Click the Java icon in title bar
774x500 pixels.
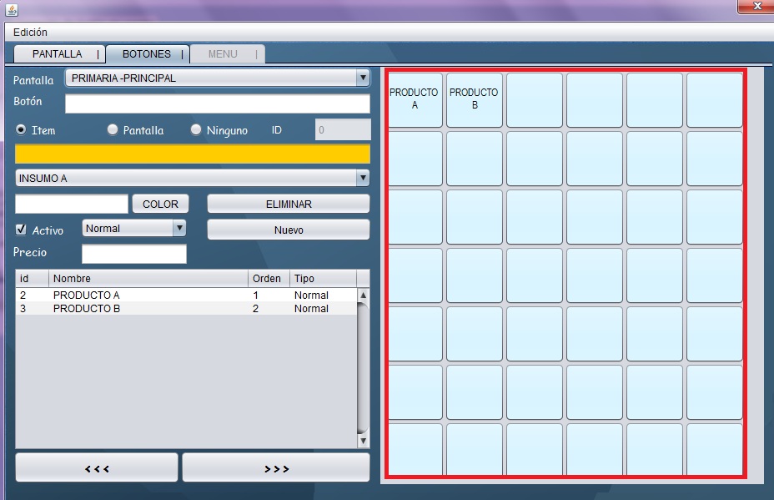pyautogui.click(x=12, y=9)
